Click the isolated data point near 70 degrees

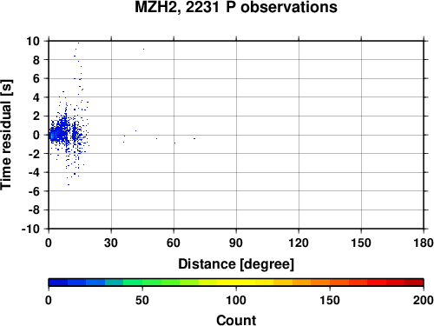coord(194,138)
